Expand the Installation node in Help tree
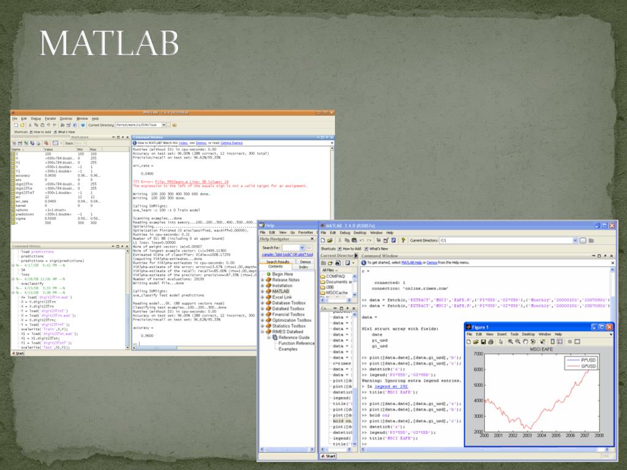This screenshot has width=627, height=470. (263, 286)
